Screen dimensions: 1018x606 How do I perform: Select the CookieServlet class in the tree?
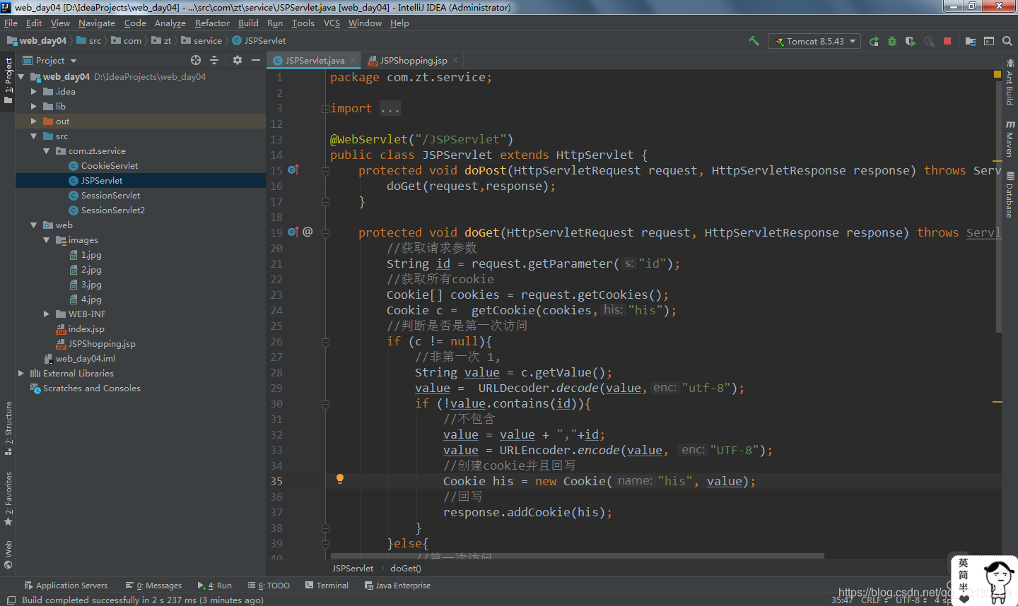(x=110, y=165)
